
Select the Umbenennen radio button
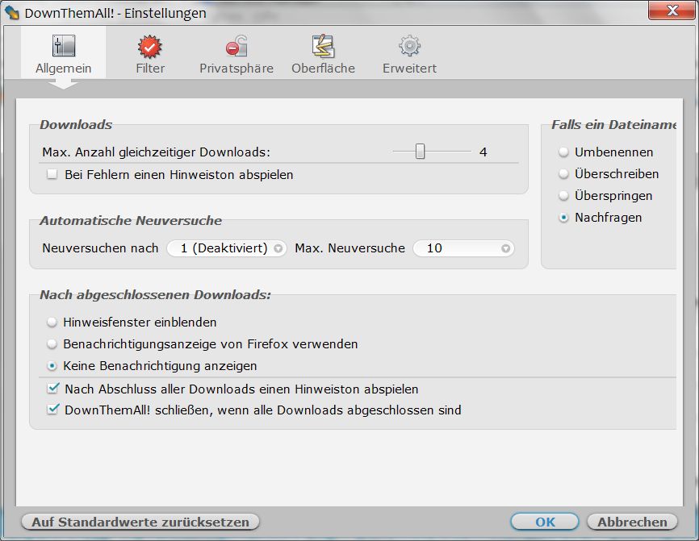point(564,152)
